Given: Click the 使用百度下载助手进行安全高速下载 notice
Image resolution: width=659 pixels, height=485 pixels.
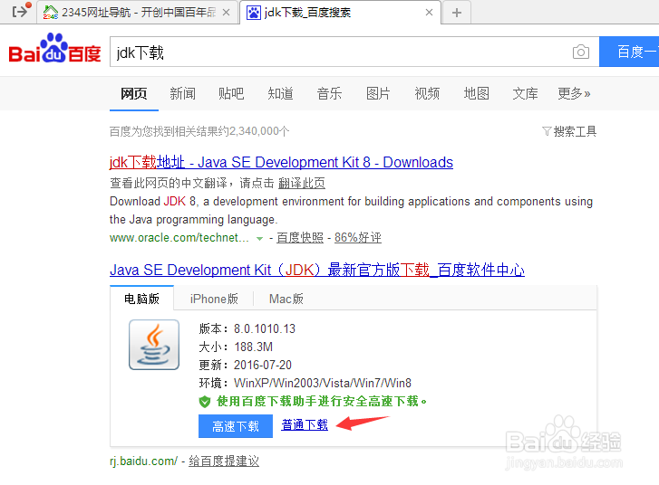Looking at the screenshot, I should point(321,402).
